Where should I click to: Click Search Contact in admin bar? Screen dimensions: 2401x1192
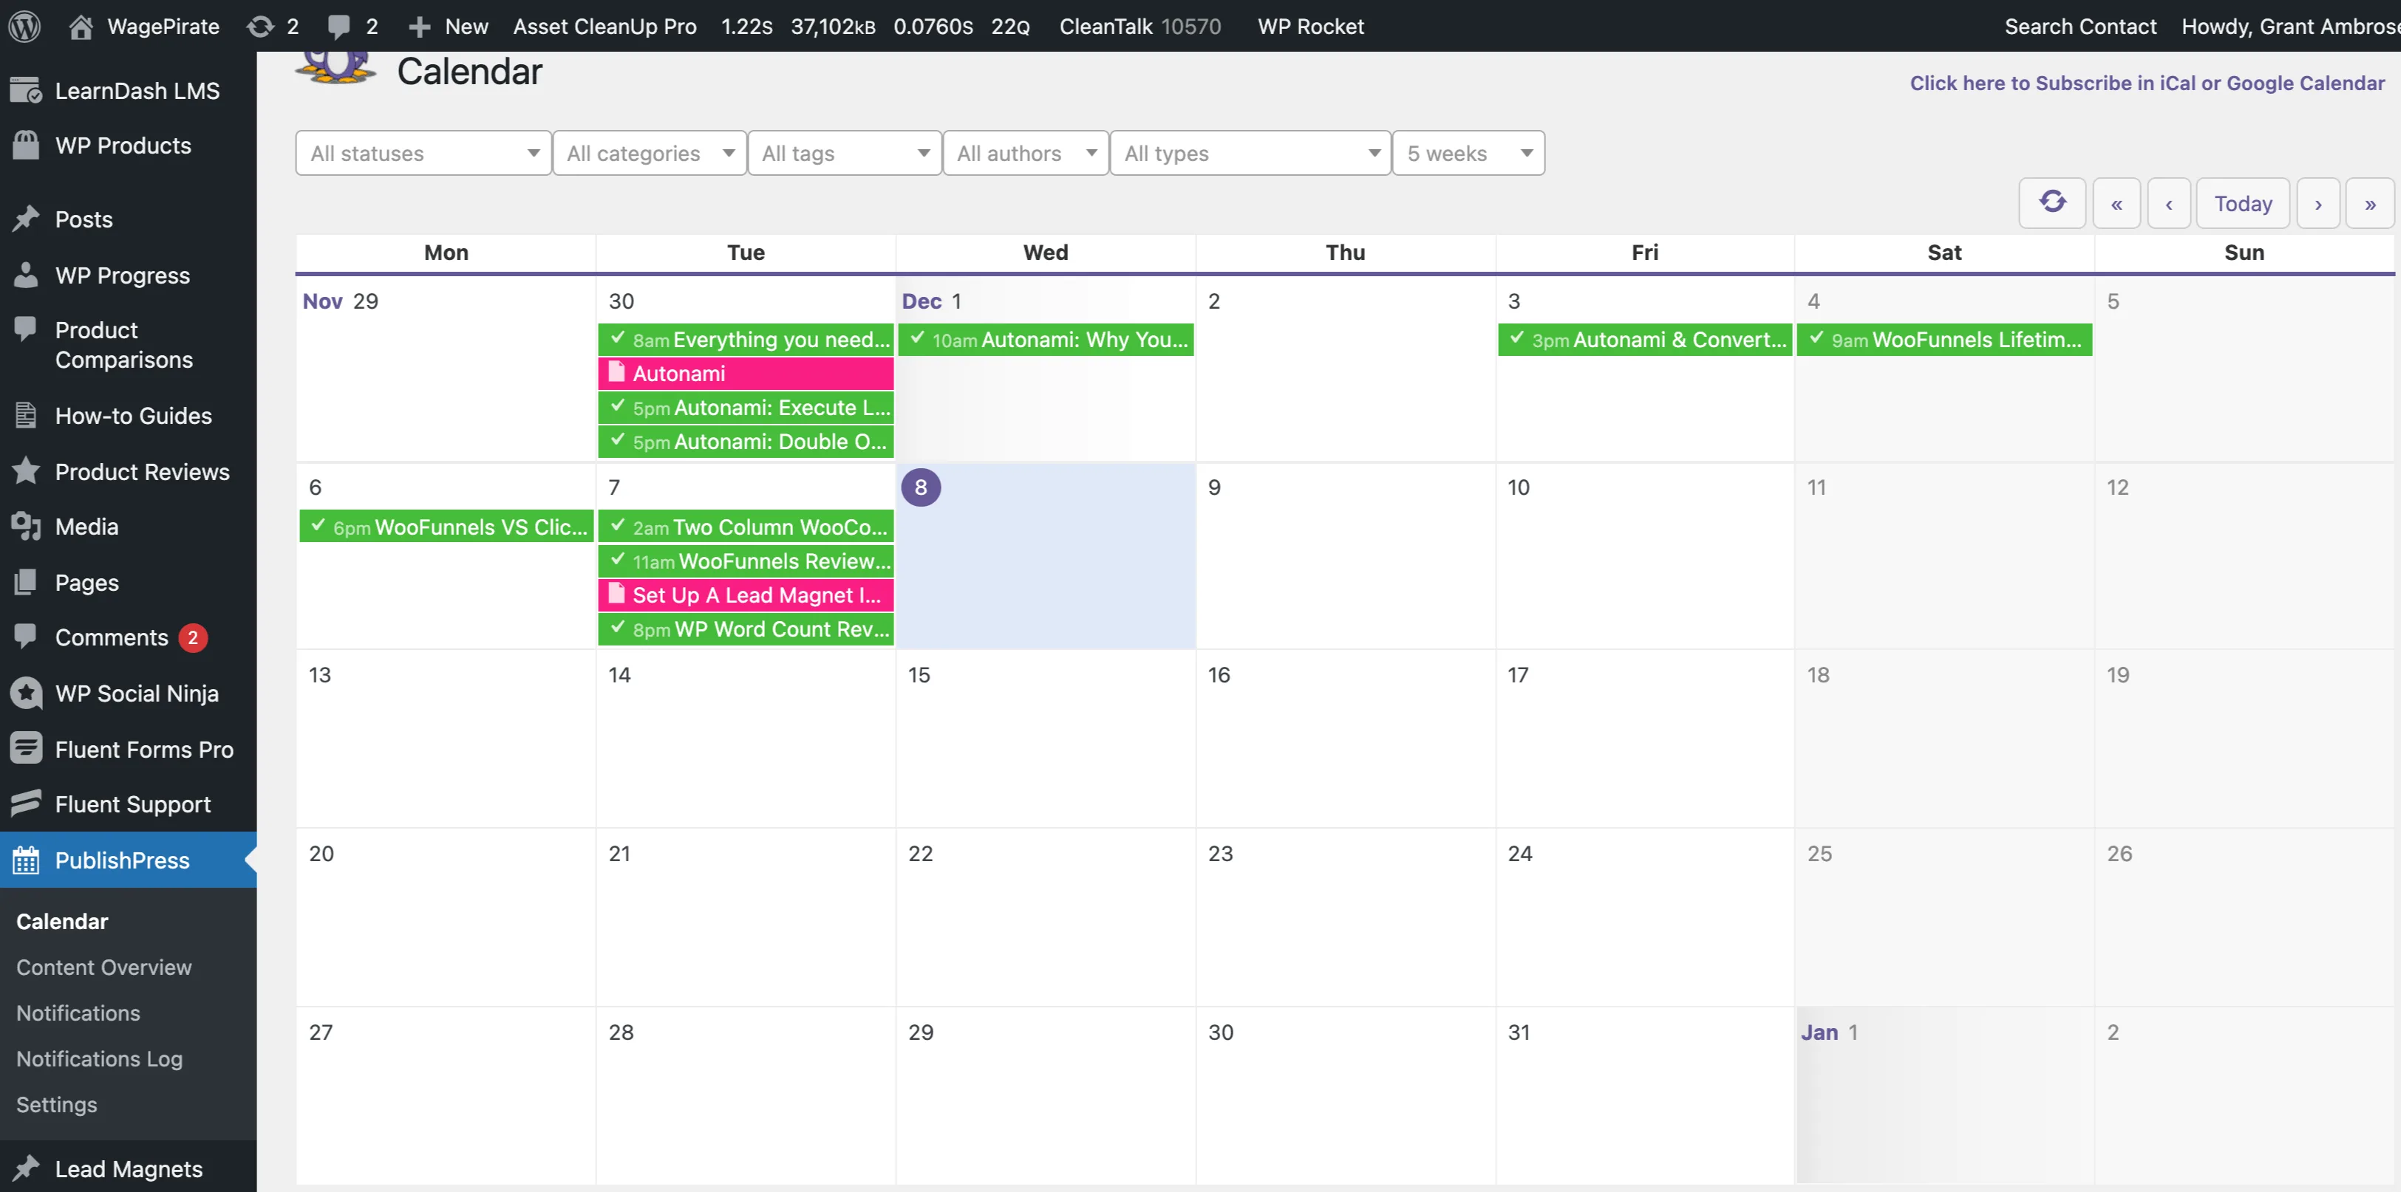2080,26
